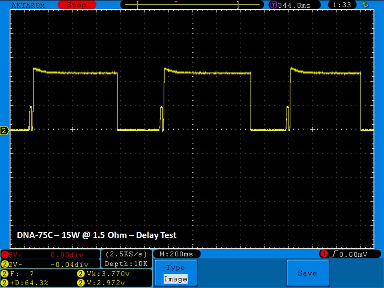
Task: Click the 1:33 clock display
Action: click(342, 5)
